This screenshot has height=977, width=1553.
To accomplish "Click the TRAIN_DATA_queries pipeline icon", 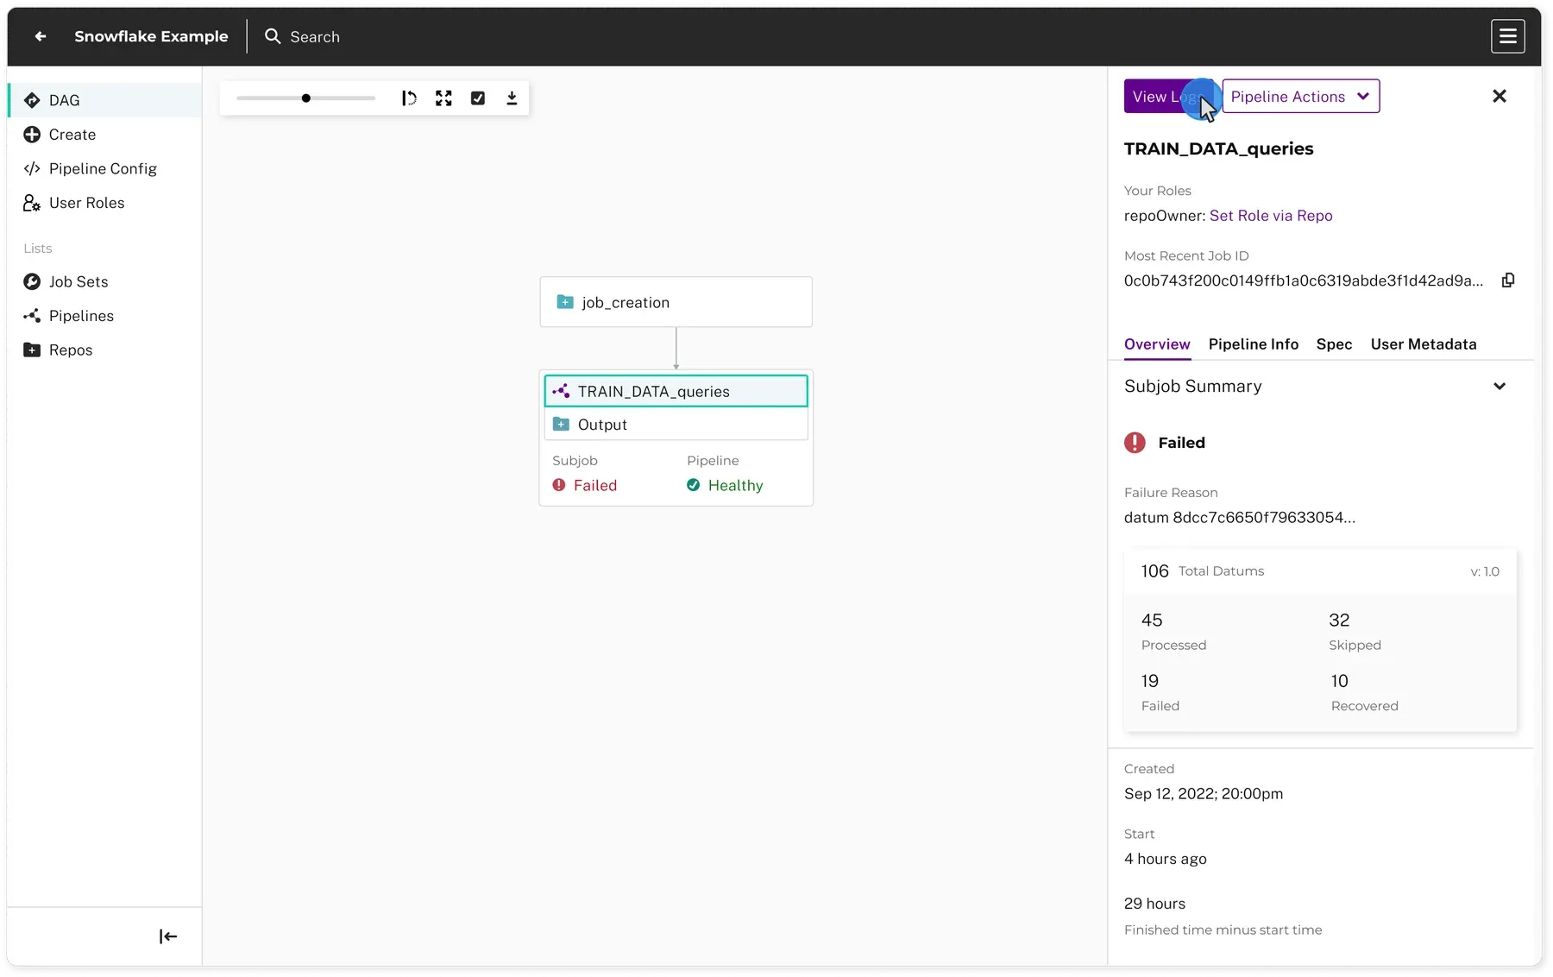I will coord(561,391).
